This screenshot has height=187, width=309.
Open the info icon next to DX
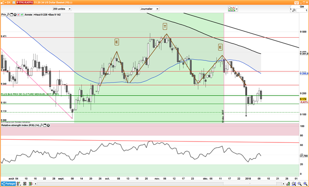point(14,3)
